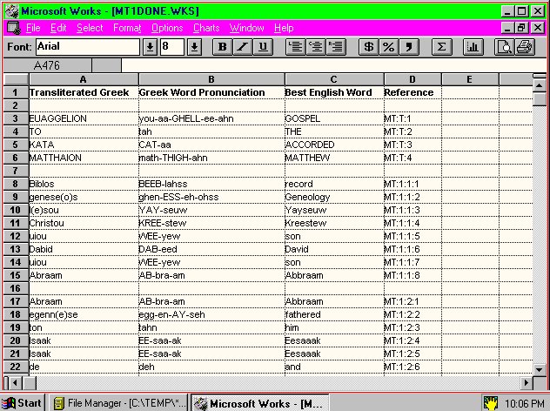This screenshot has width=550, height=411.
Task: Click vertical scrollbar up arrow
Action: 540,85
